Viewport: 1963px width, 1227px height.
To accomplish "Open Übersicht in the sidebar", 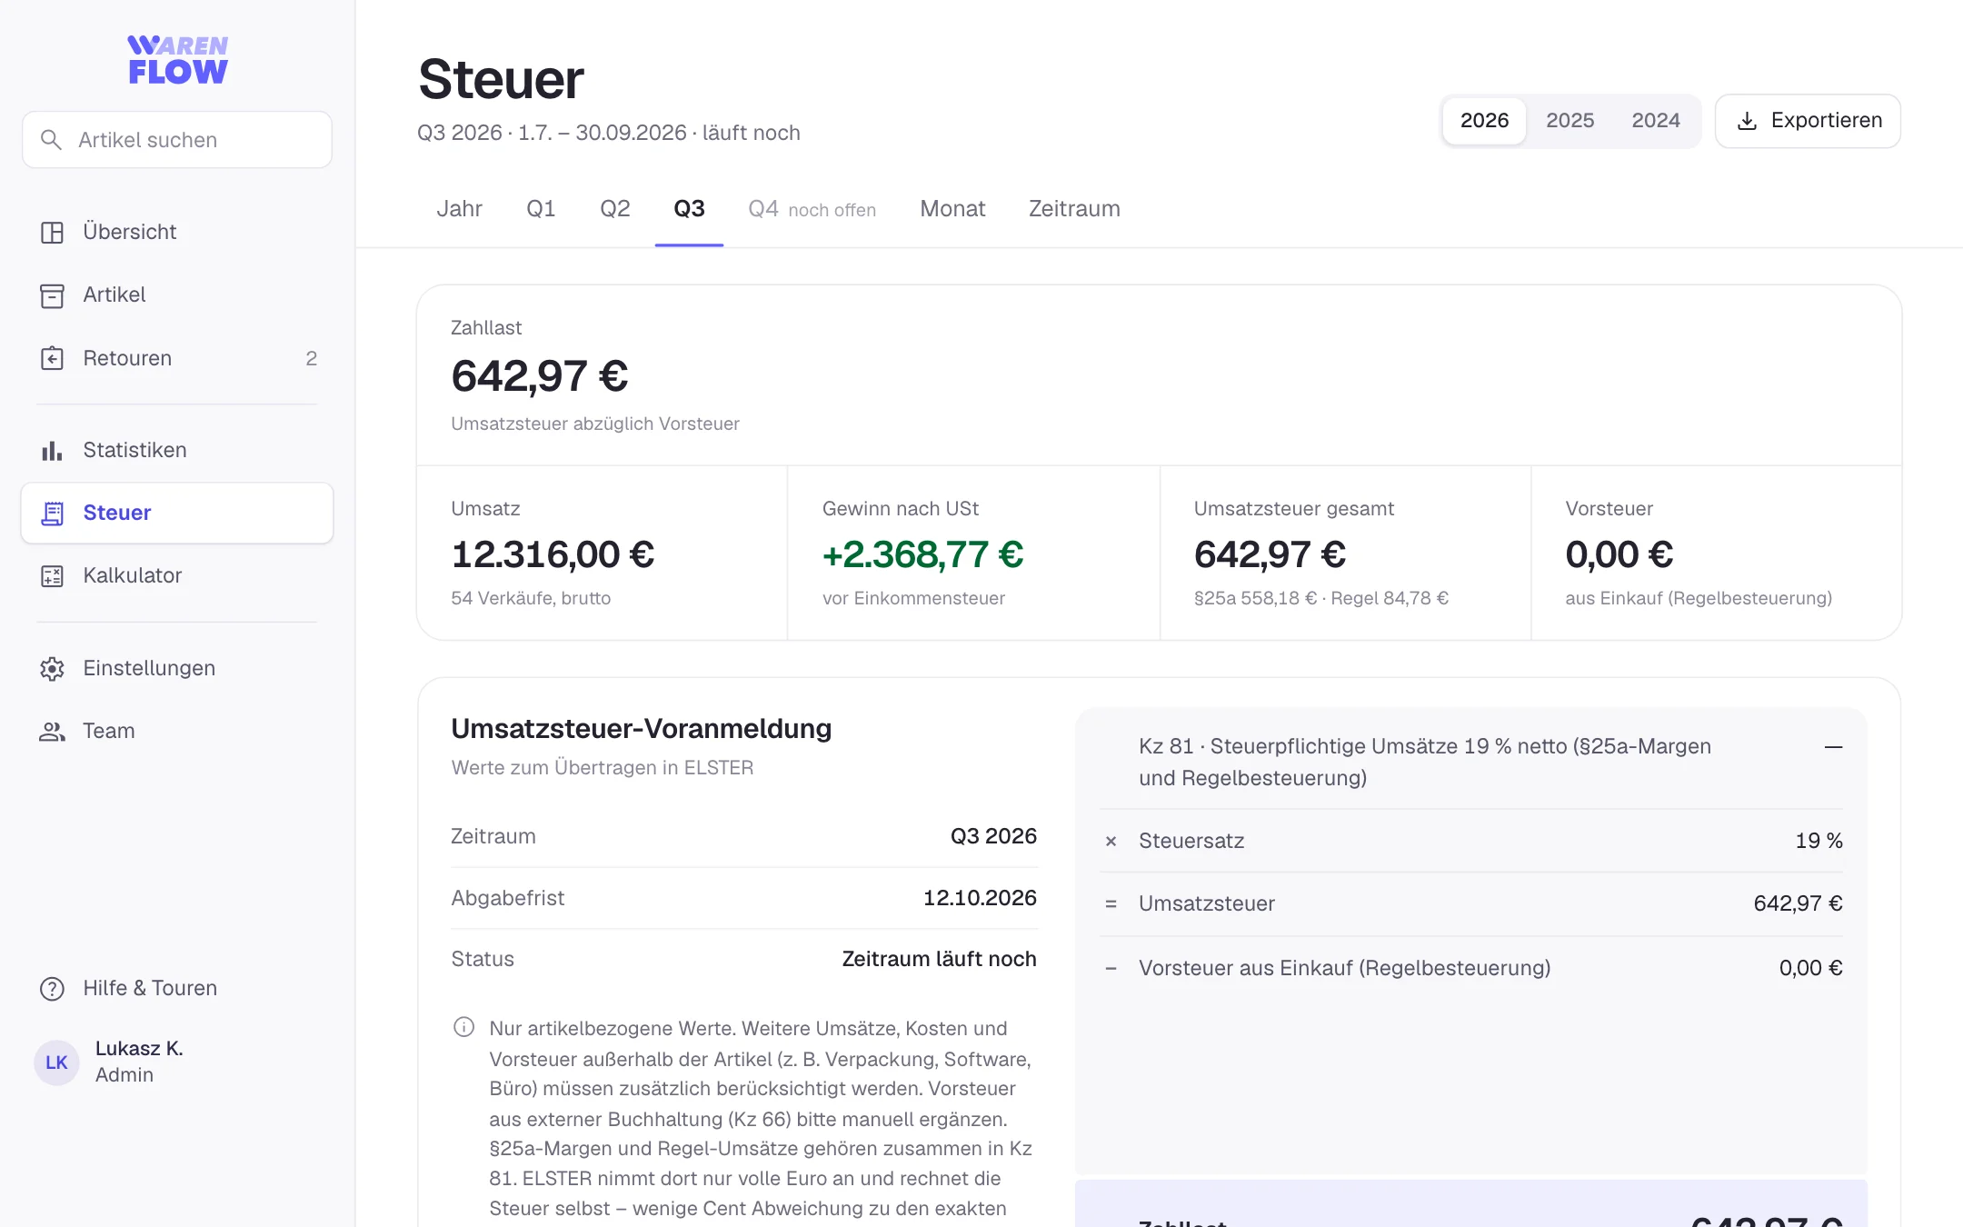I will click(177, 233).
